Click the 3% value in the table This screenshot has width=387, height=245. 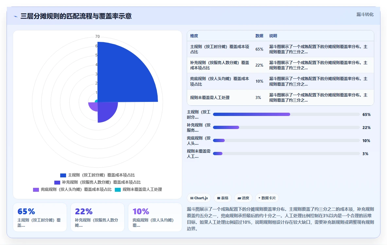click(258, 98)
